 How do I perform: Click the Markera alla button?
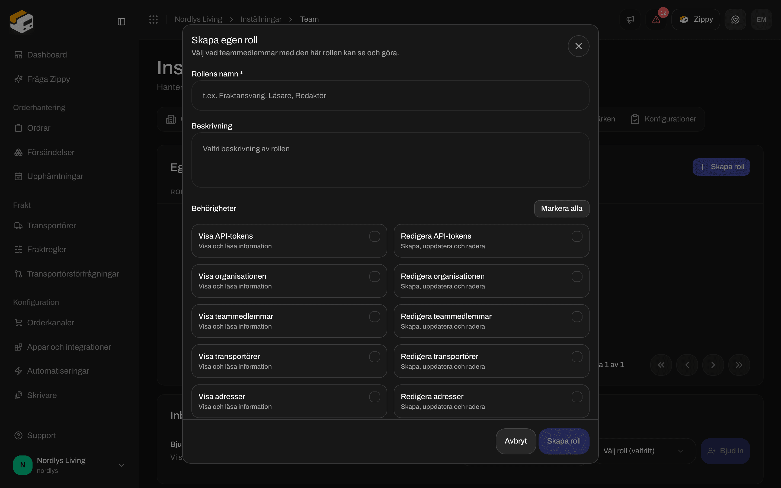pos(562,208)
